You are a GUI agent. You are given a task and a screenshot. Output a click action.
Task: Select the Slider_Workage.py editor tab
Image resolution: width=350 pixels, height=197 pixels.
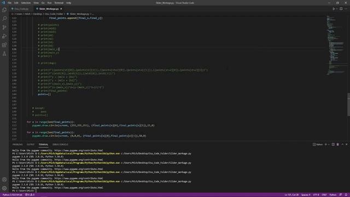(x=49, y=9)
